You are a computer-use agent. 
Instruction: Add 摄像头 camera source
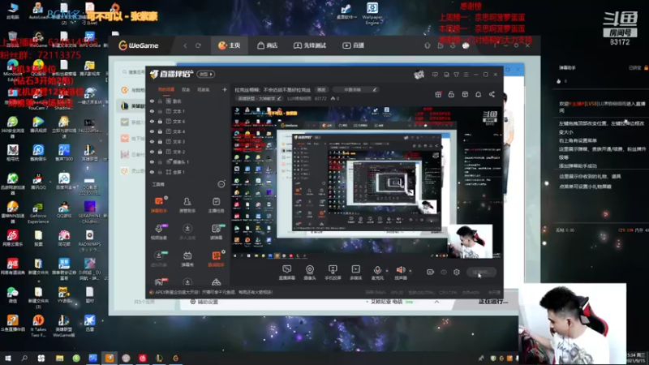pyautogui.click(x=310, y=273)
